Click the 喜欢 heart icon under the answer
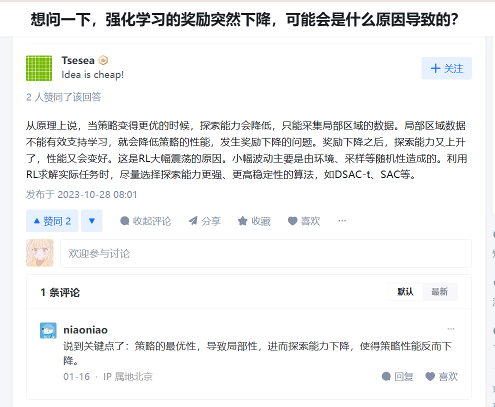 point(292,220)
